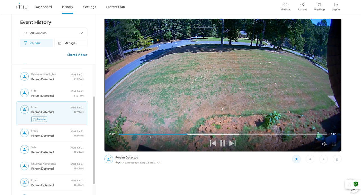Viewport: 361px width, 195px height.
Task: Expand the All Cameras dropdown
Action: point(54,33)
